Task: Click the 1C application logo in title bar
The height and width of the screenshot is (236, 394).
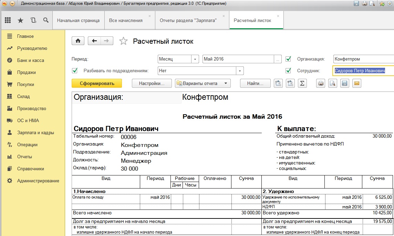Action: [4, 3]
